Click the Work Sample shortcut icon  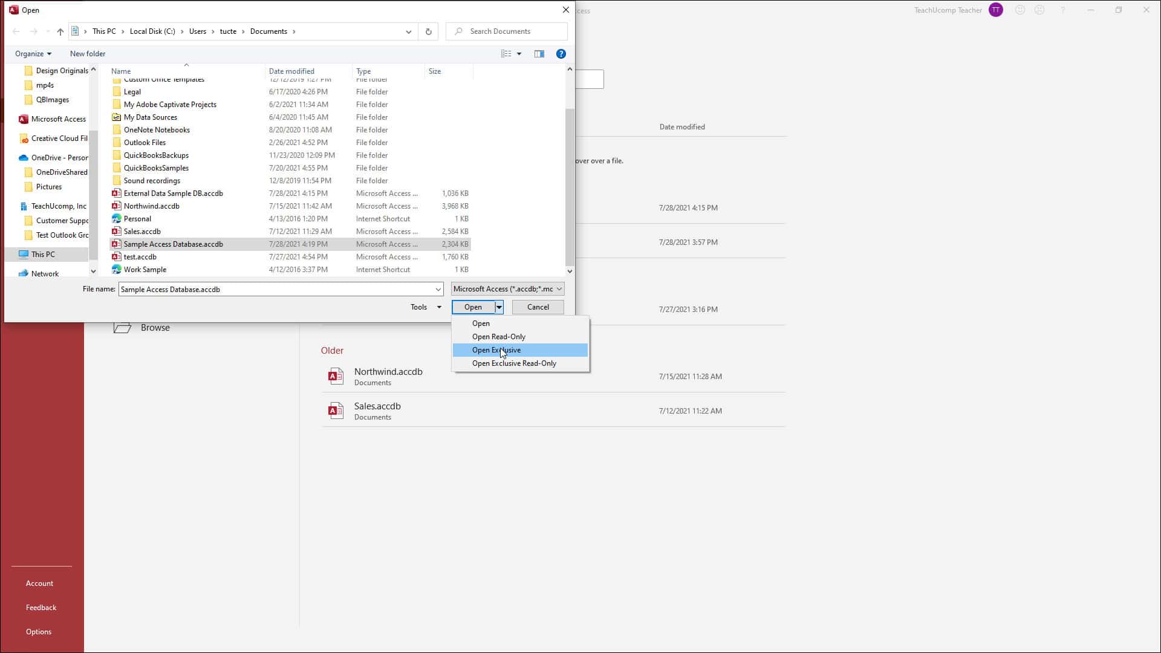(117, 270)
